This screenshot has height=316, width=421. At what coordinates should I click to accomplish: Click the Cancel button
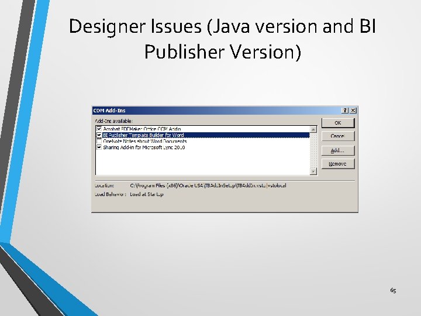338,136
